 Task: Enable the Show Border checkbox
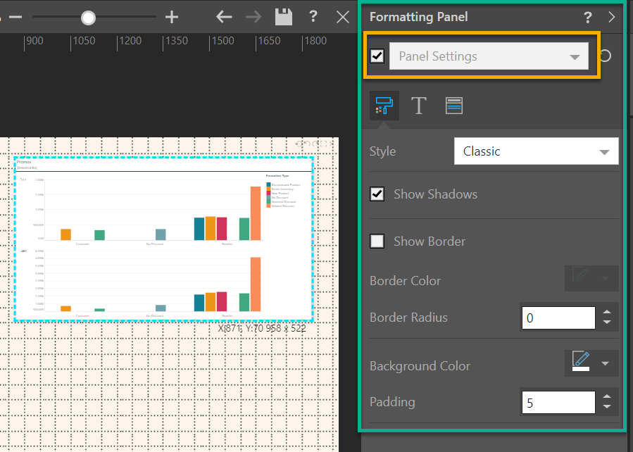click(x=377, y=241)
